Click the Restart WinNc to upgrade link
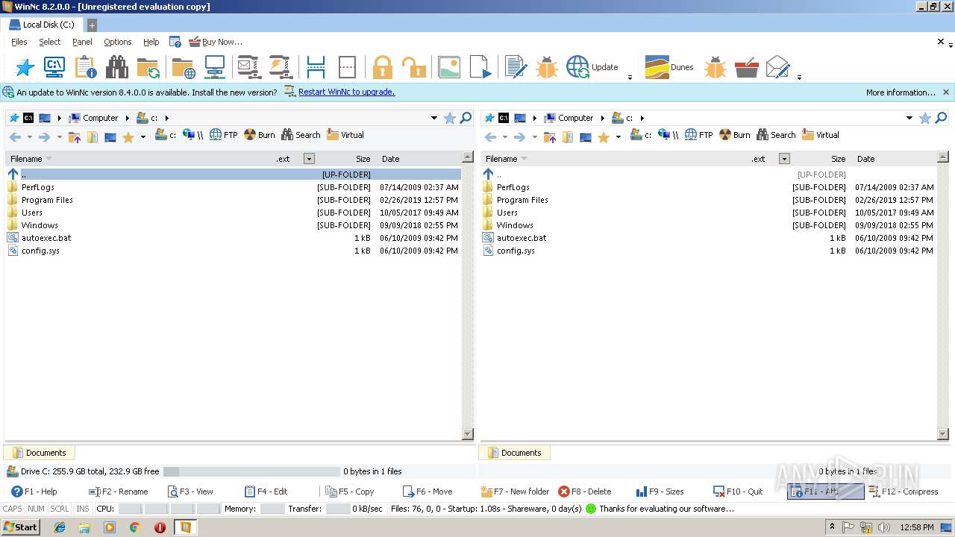 pos(346,92)
